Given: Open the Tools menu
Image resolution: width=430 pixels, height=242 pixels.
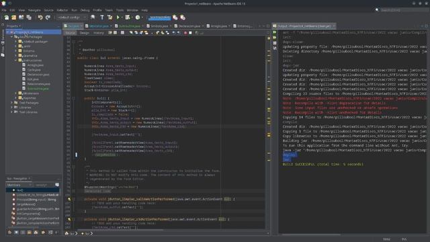Looking at the screenshot, I should (x=120, y=10).
